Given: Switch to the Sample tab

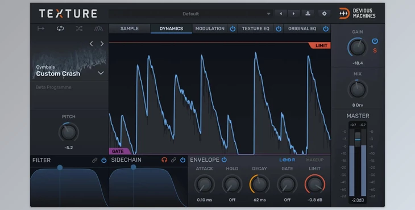Looking at the screenshot, I should tap(130, 28).
